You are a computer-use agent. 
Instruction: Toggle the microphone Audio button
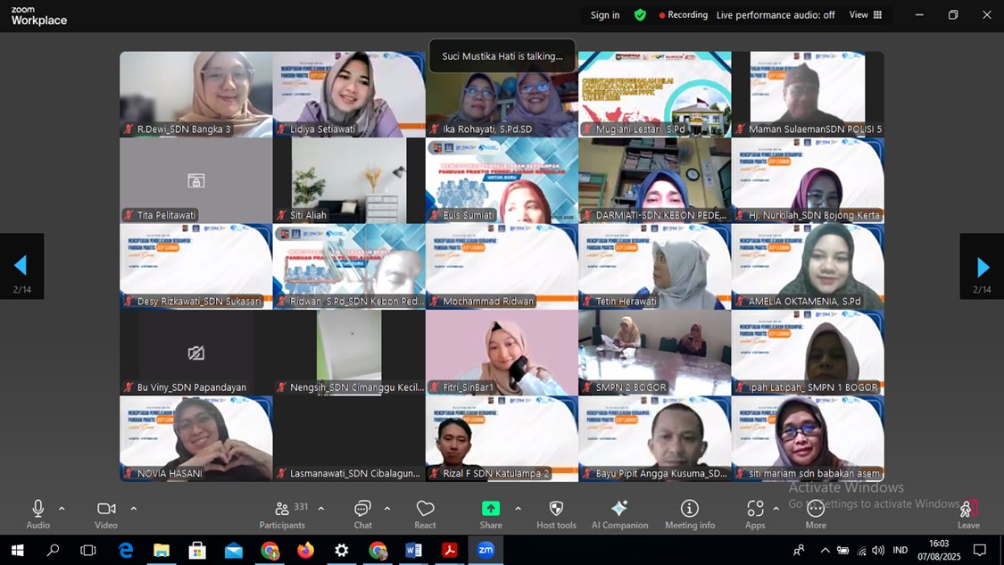tap(38, 514)
